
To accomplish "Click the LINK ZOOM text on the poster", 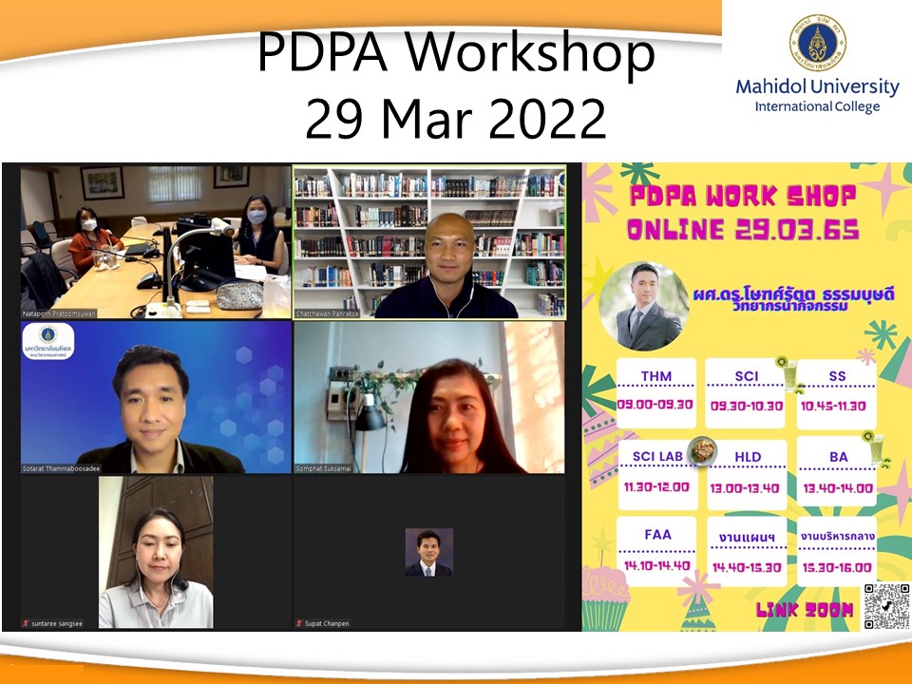I will coord(804,610).
